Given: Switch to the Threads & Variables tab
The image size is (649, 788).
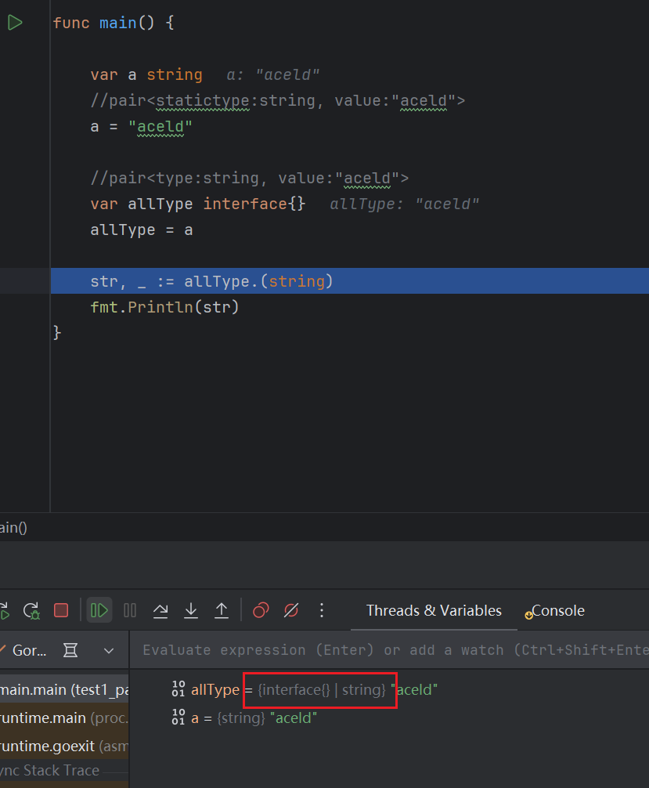Looking at the screenshot, I should pos(434,611).
